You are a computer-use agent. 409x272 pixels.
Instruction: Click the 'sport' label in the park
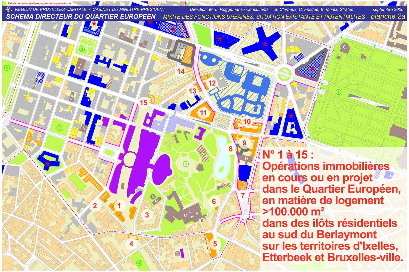coord(402,70)
